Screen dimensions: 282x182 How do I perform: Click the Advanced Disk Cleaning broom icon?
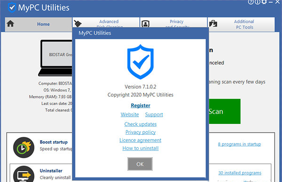(x=78, y=23)
